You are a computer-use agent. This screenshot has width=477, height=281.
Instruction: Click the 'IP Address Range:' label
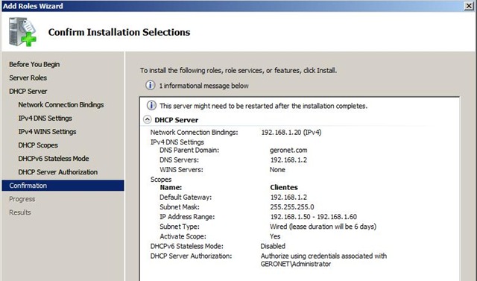[187, 217]
